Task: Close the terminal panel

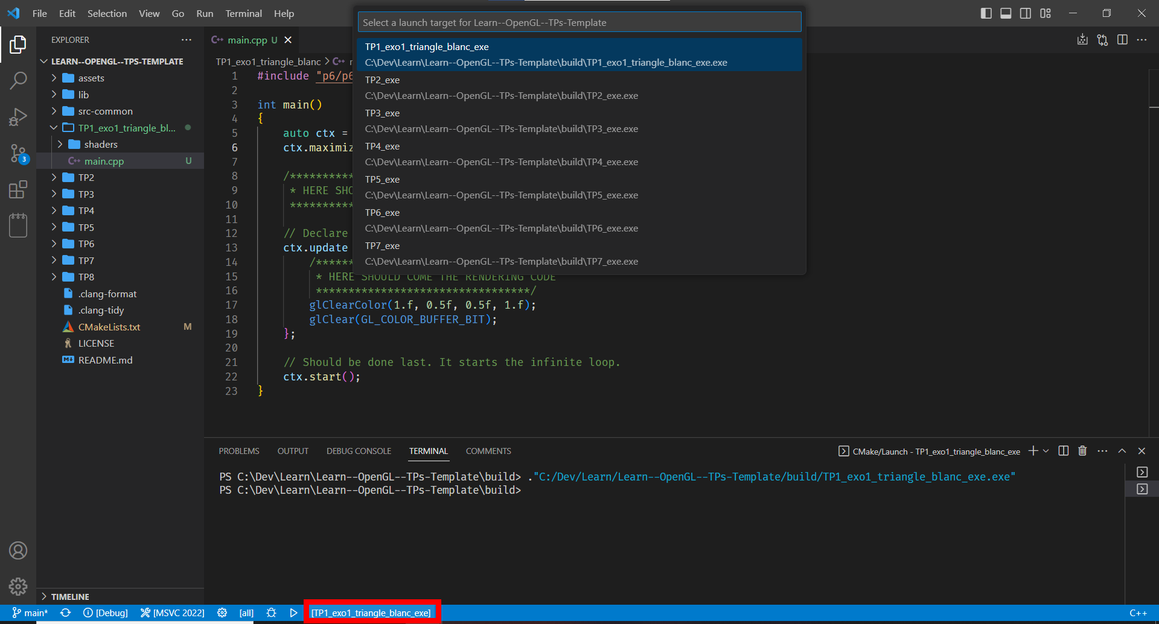Action: pos(1141,451)
